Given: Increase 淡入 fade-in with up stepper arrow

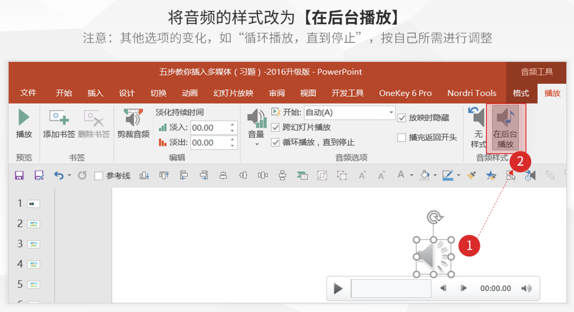Looking at the screenshot, I should tap(232, 125).
